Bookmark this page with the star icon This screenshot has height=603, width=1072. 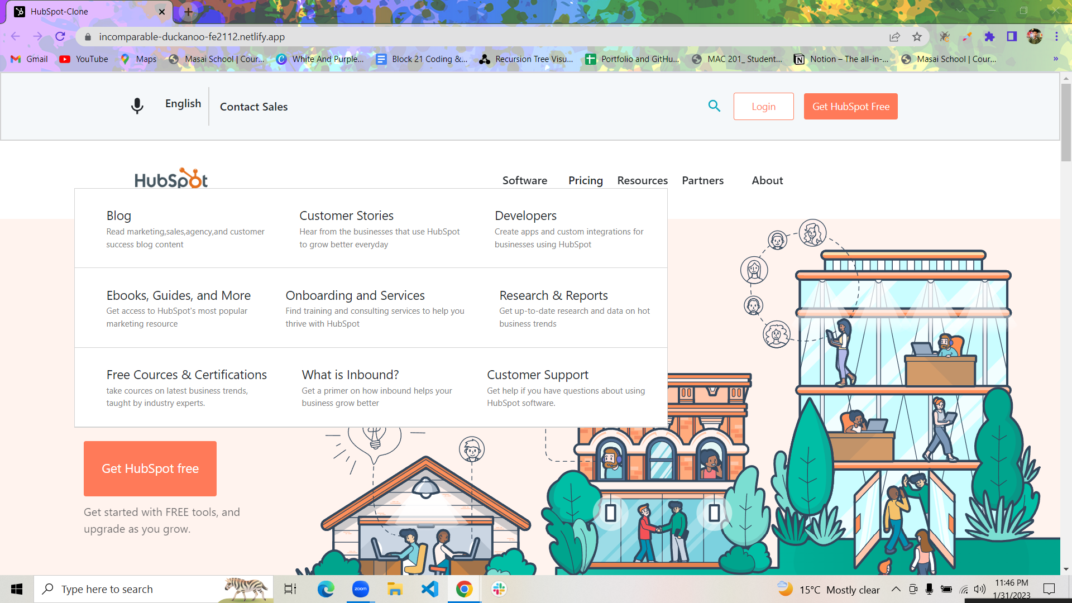[x=917, y=37]
